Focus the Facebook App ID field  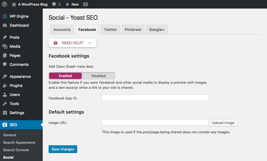pos(155,98)
